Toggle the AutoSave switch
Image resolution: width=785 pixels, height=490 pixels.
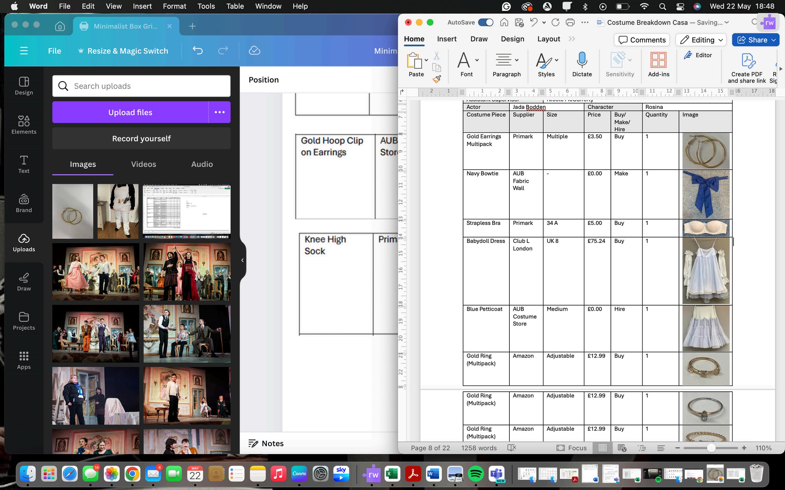[x=485, y=22]
